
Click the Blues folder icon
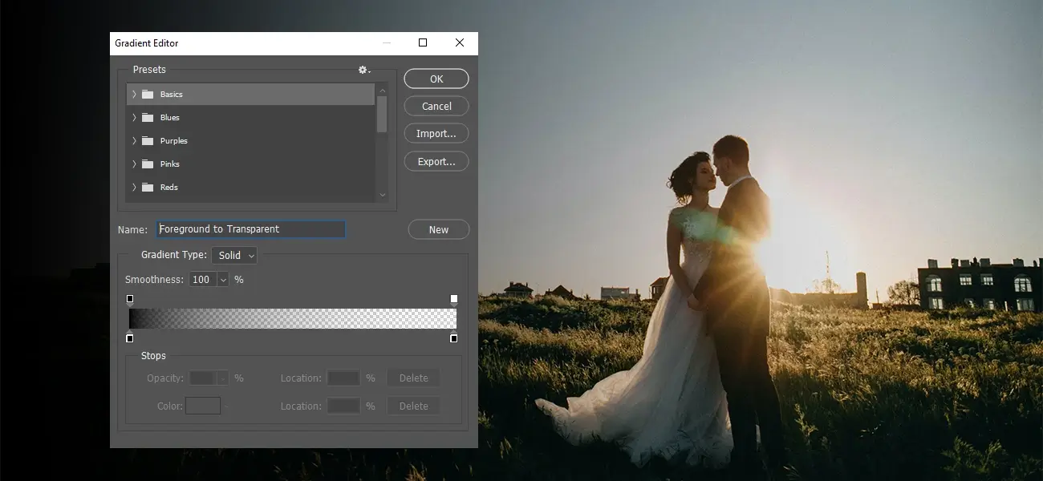pyautogui.click(x=148, y=117)
